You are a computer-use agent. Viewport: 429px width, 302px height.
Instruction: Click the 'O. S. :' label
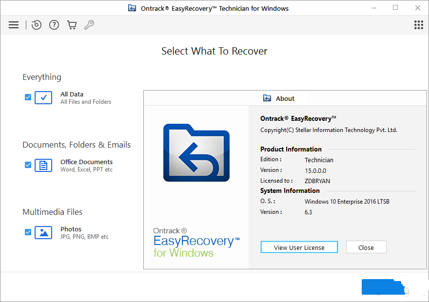[268, 201]
